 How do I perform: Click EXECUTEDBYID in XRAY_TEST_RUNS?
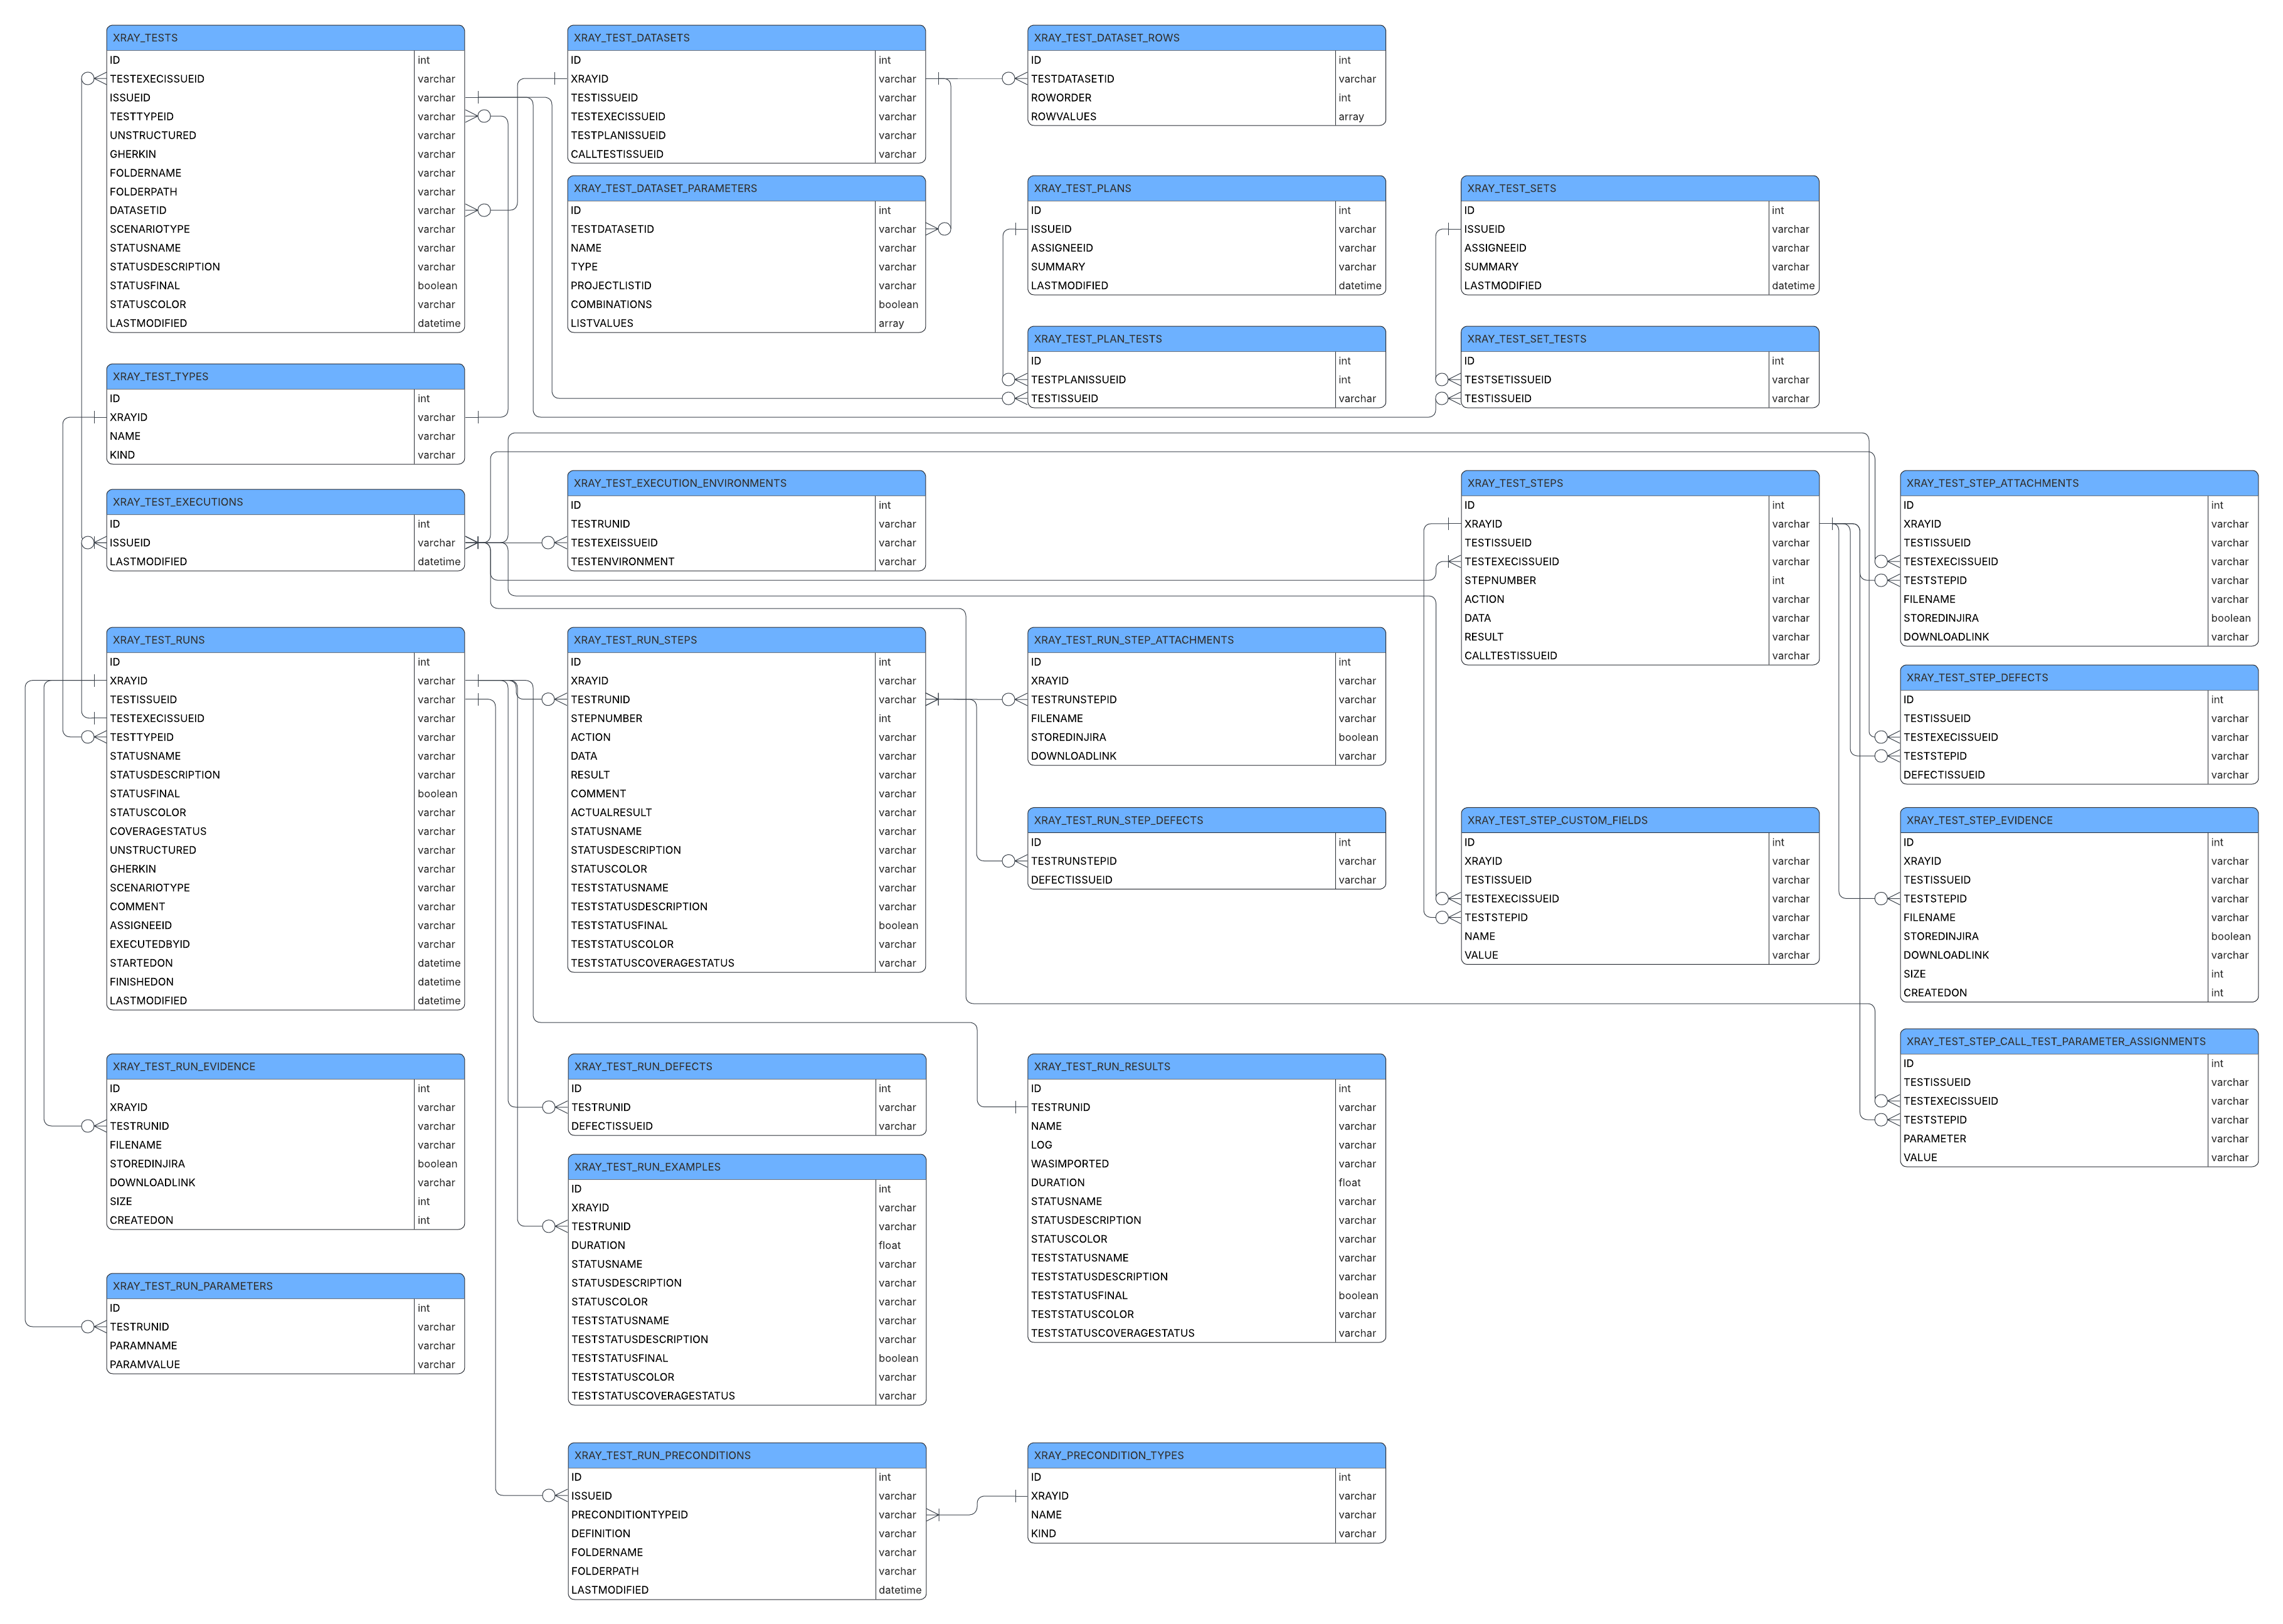point(285,944)
